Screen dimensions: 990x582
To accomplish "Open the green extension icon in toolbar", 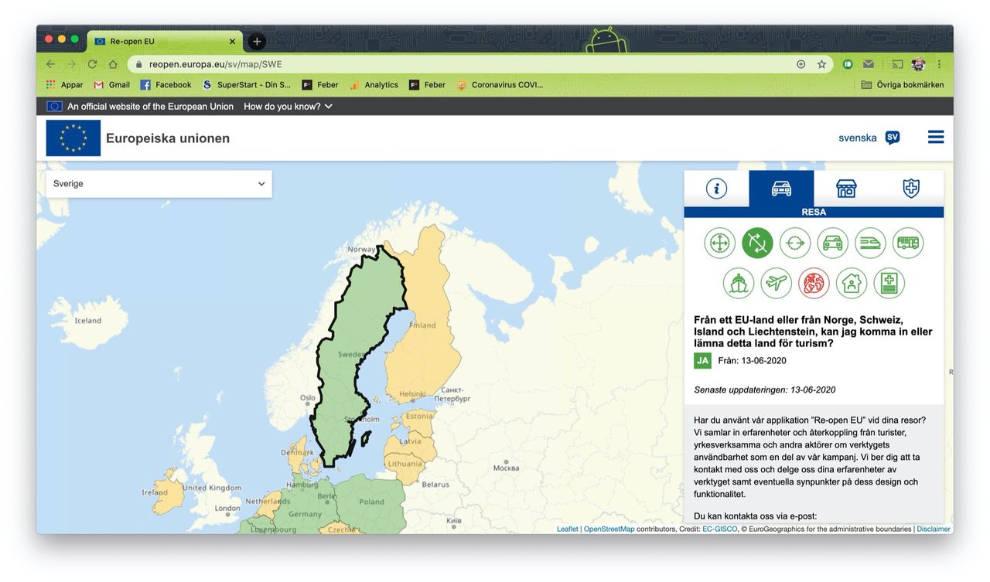I will (x=848, y=64).
